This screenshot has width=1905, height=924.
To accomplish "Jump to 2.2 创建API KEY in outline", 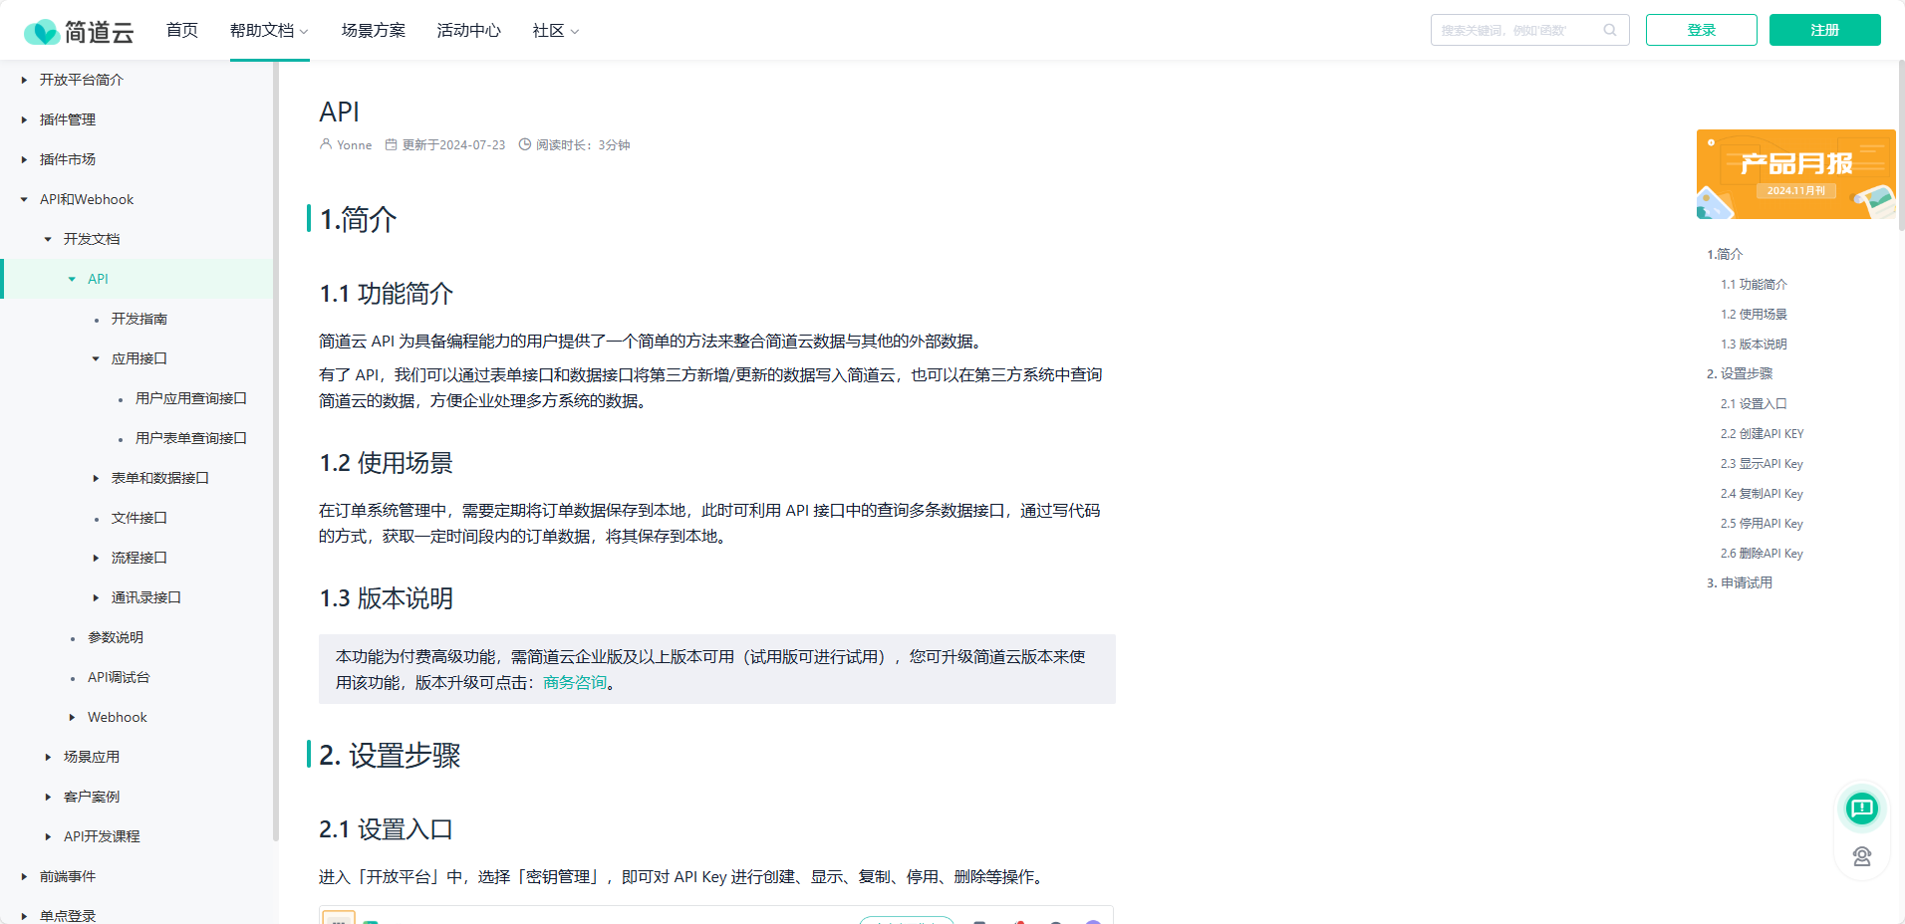I will click(1762, 434).
